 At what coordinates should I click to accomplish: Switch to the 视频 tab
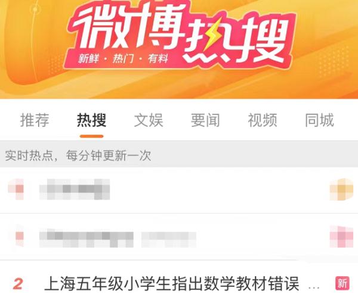tap(263, 120)
